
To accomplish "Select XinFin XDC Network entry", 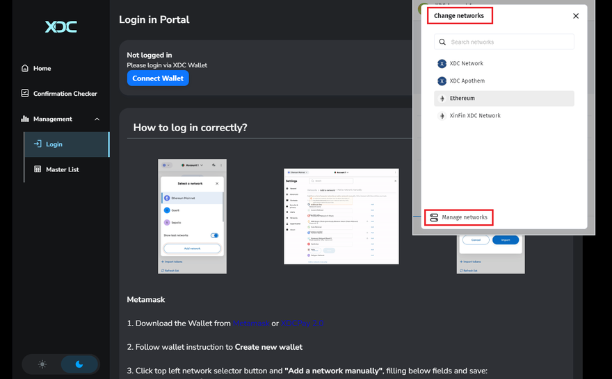I will 474,116.
